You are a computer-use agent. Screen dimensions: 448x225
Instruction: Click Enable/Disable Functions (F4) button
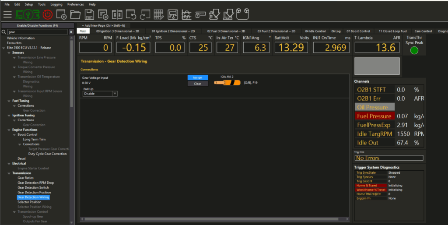pos(38,25)
